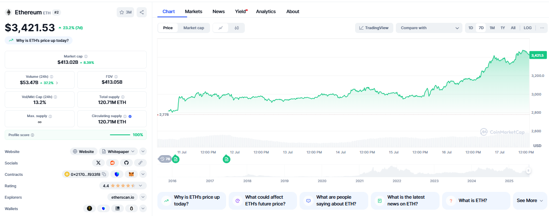The height and width of the screenshot is (216, 549).
Task: Ask What are people saying about ETH
Action: coord(333,200)
